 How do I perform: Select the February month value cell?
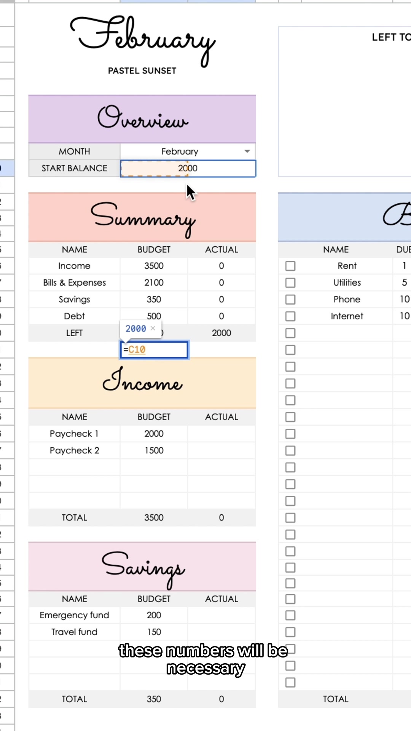pos(188,152)
